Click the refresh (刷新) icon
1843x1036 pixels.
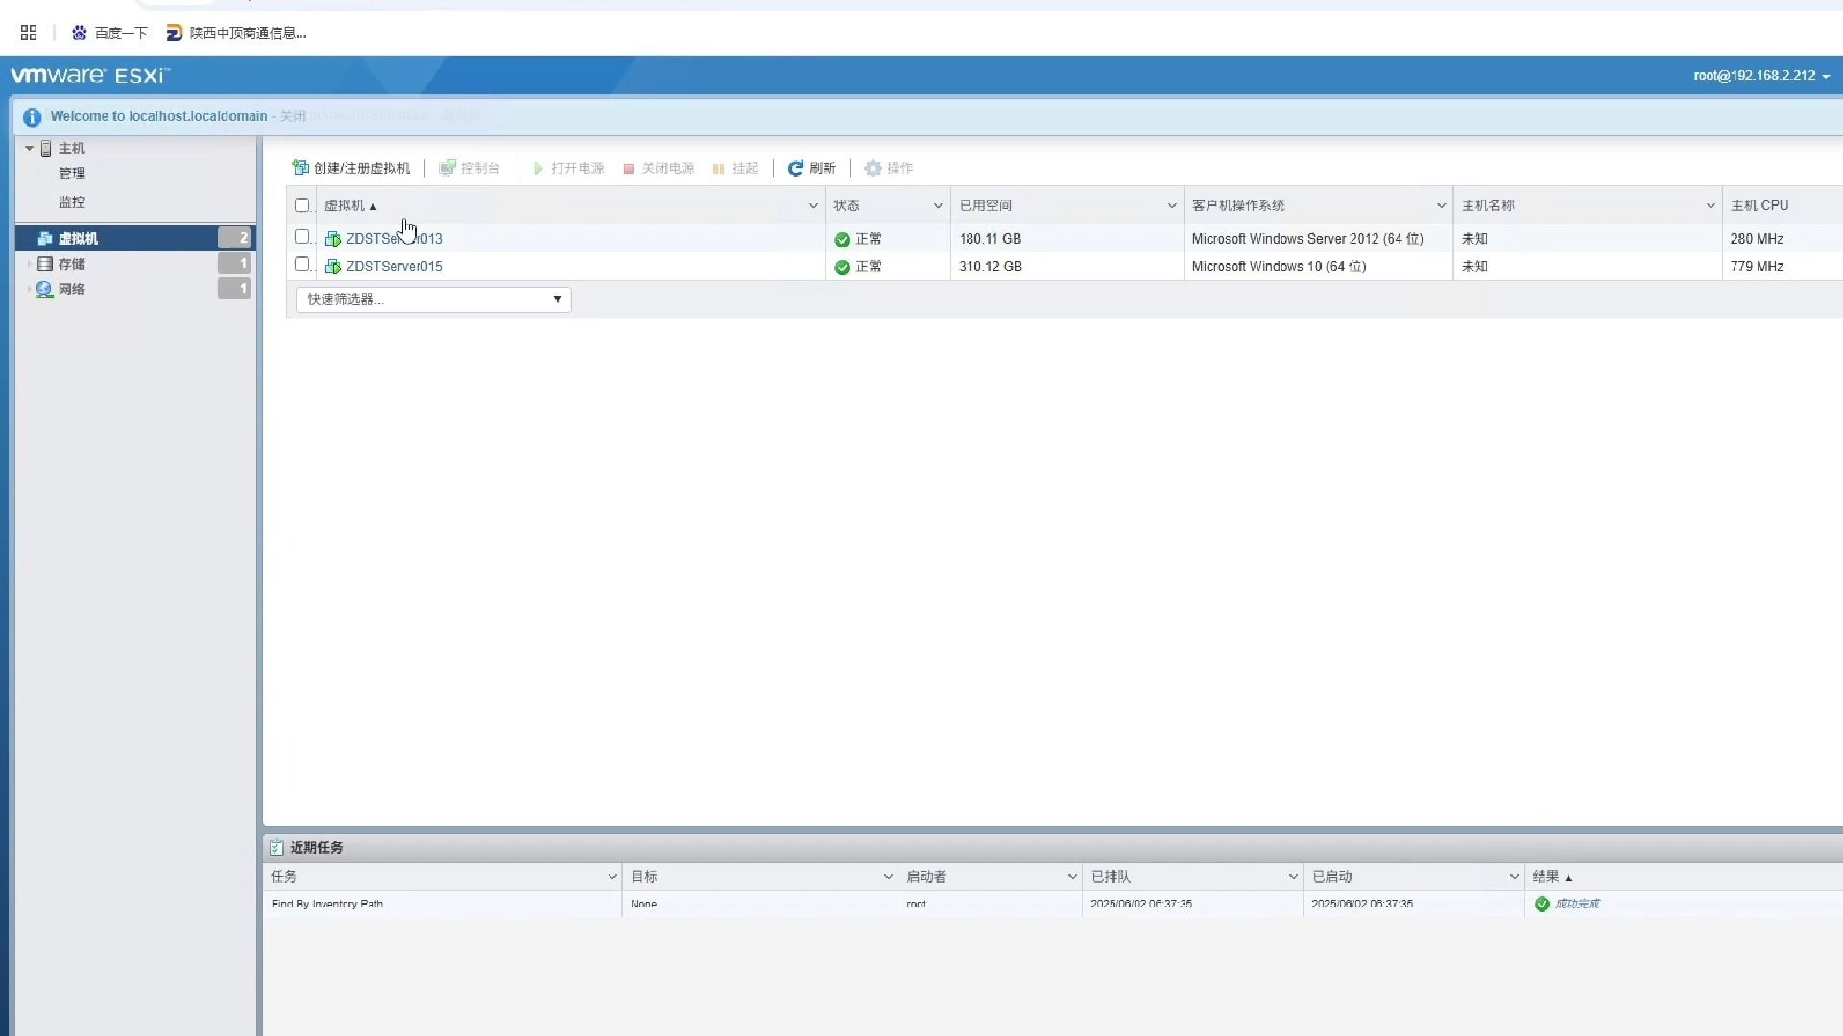(795, 168)
